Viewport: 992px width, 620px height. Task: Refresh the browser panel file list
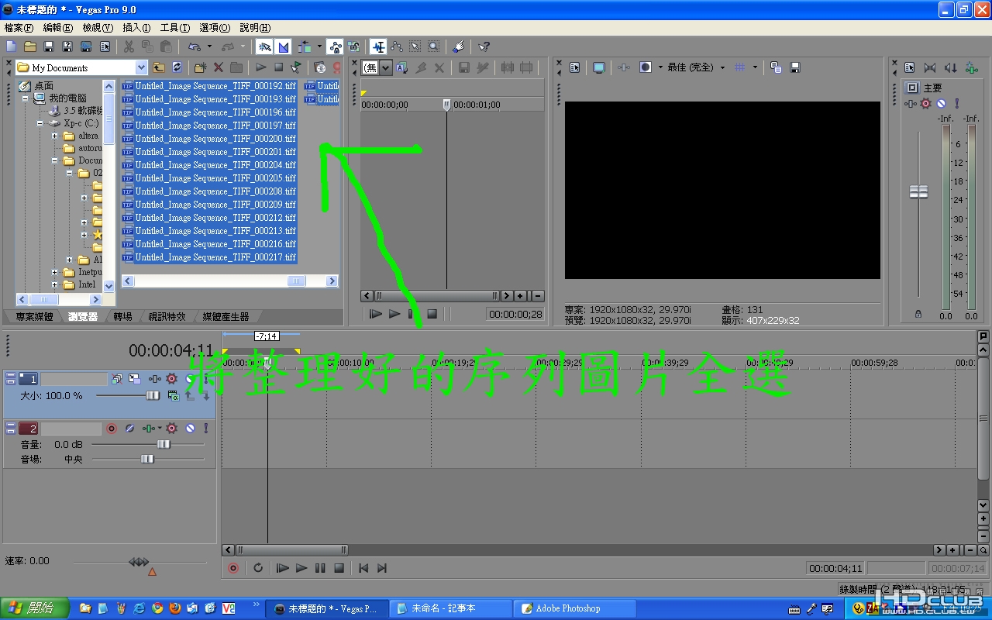pos(177,67)
